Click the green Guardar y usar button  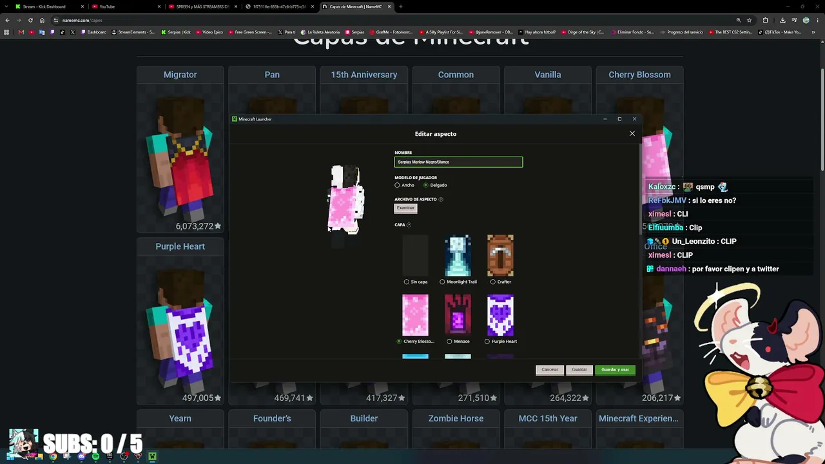point(615,370)
